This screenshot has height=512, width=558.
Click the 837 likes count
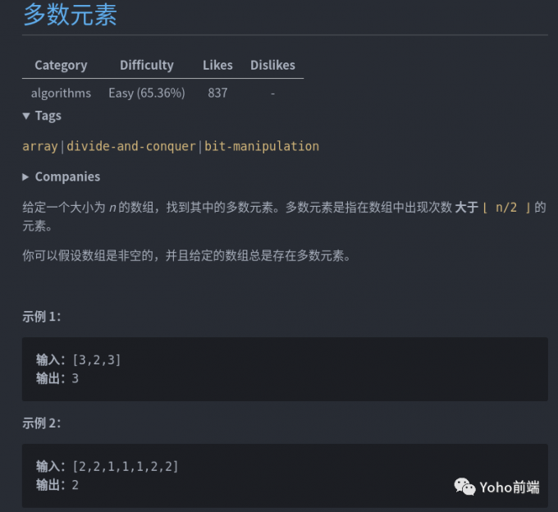pos(217,94)
